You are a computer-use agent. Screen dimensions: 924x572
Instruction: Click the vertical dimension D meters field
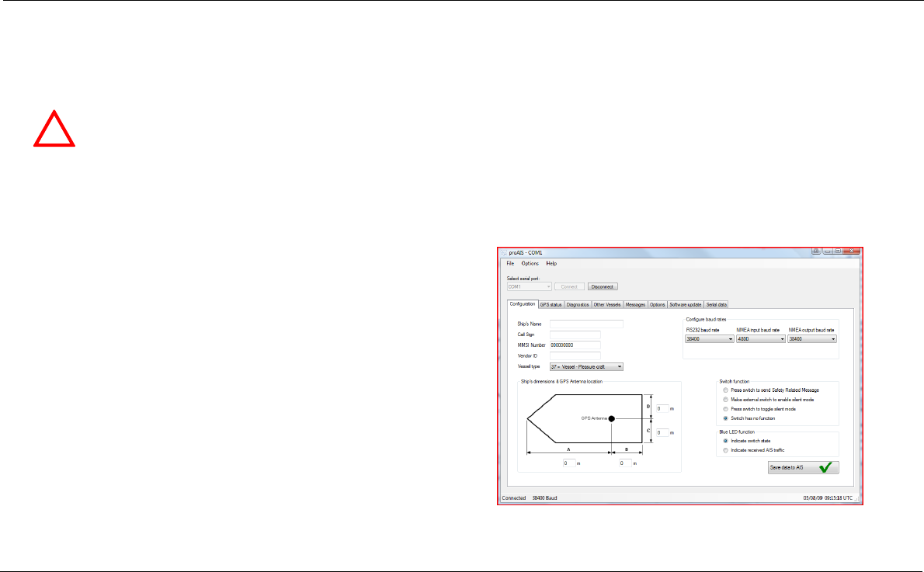coord(662,408)
